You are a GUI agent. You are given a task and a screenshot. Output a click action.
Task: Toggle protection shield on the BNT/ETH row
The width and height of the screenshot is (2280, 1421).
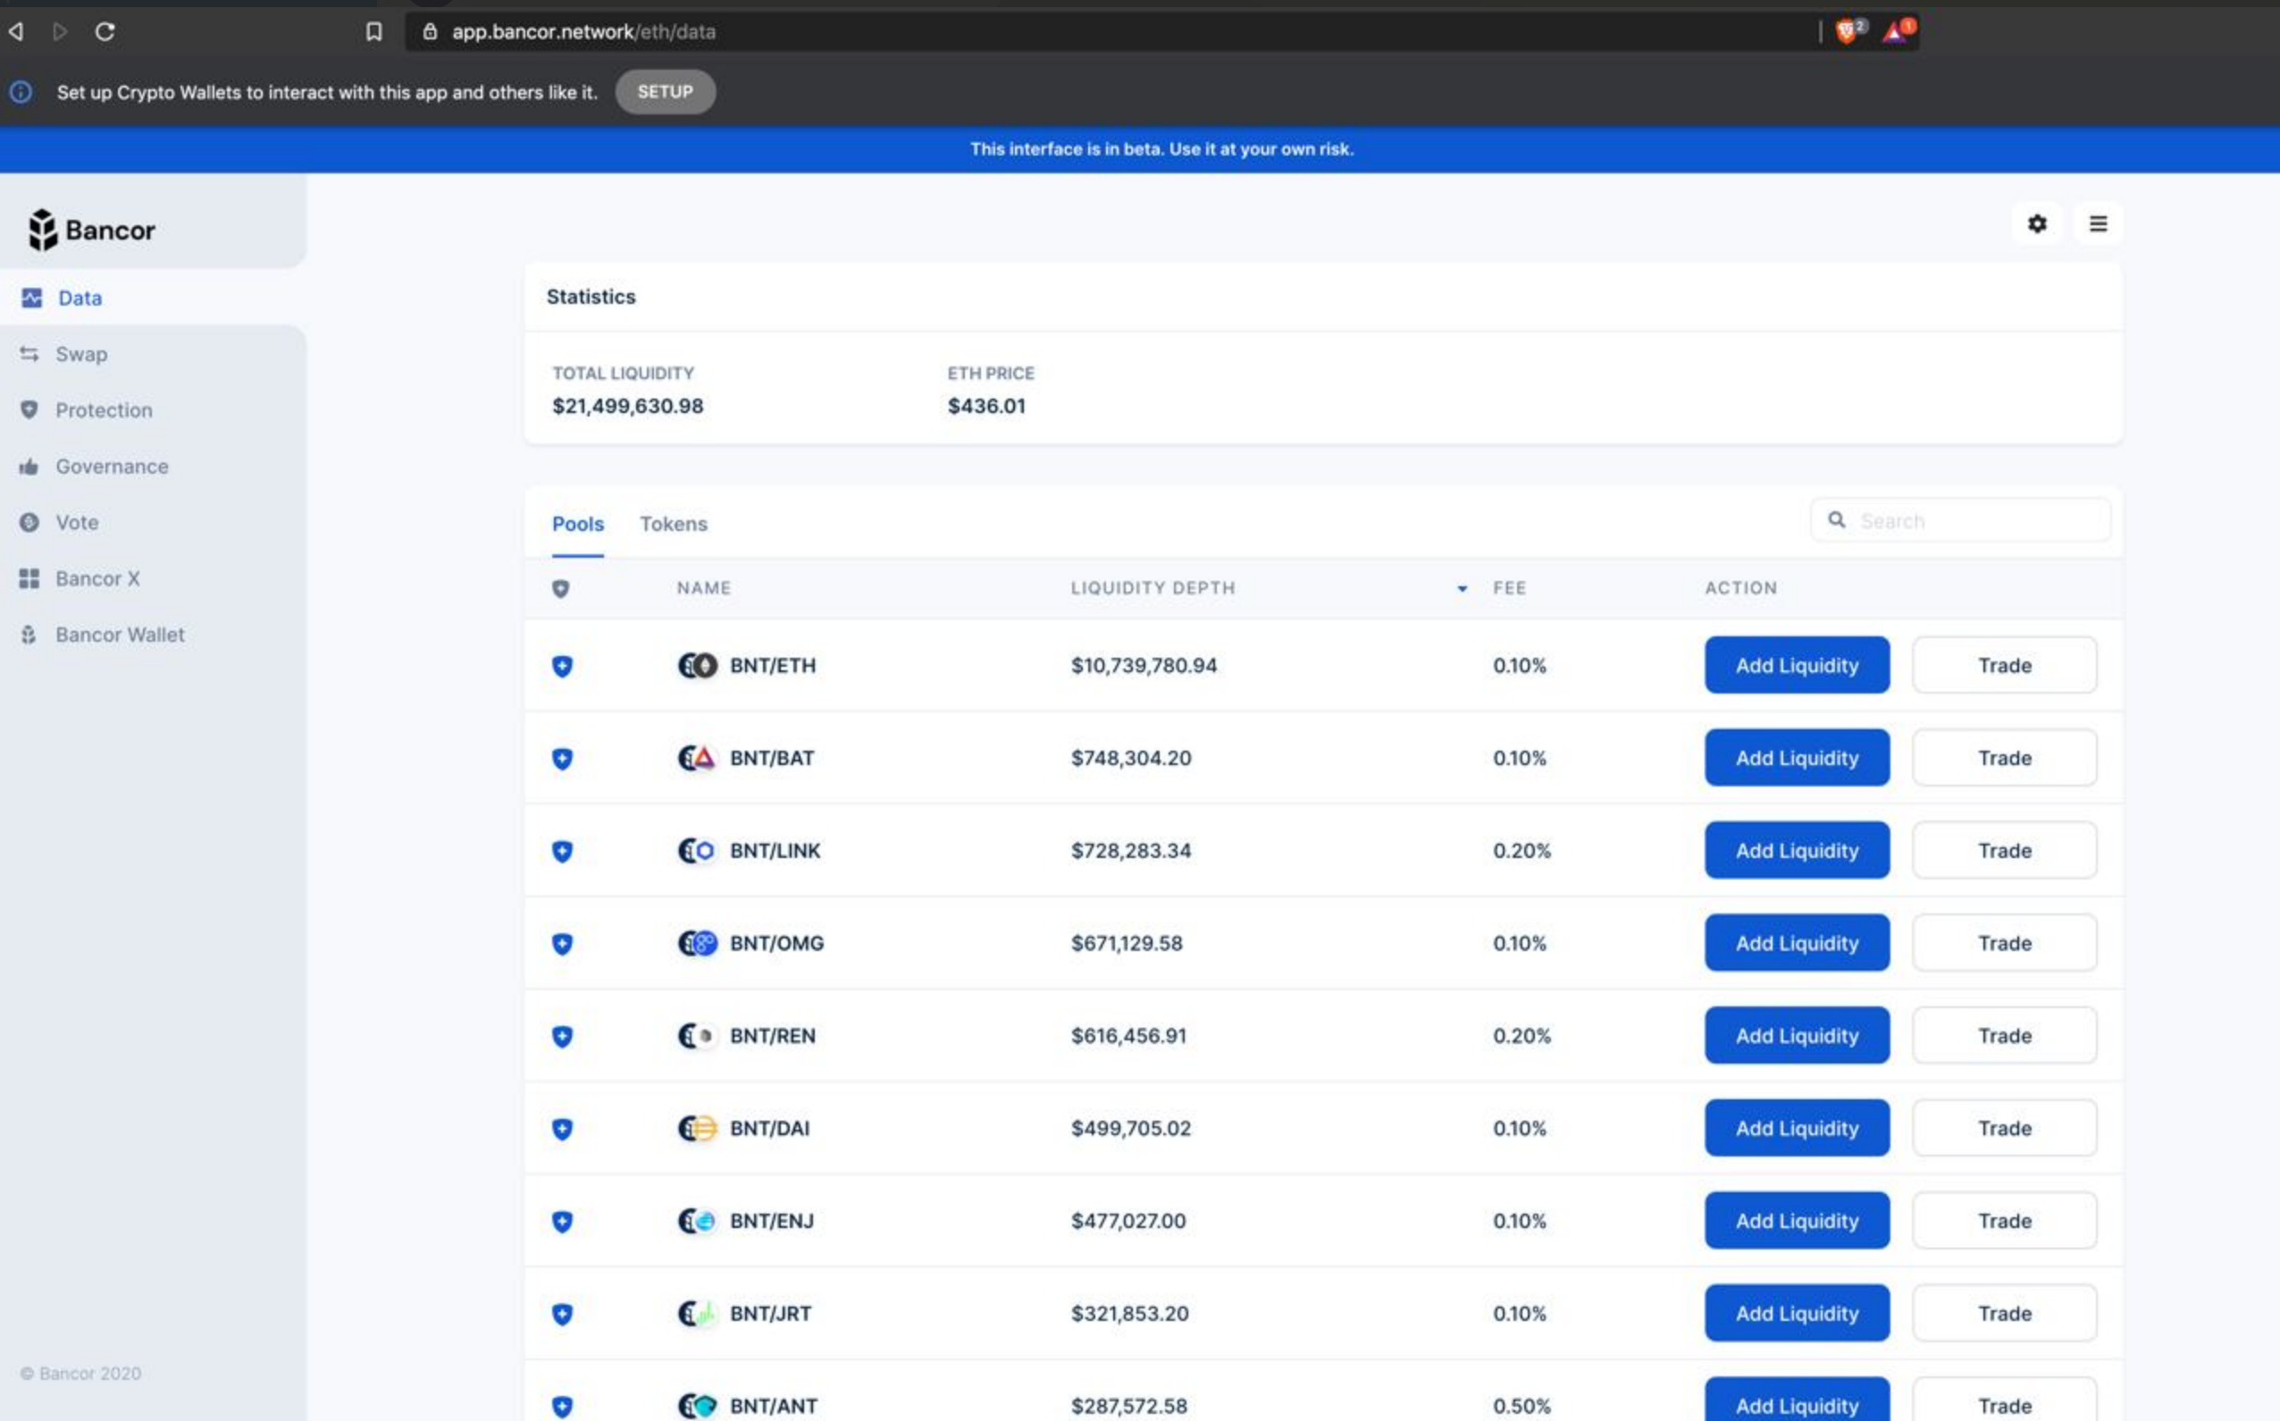562,666
